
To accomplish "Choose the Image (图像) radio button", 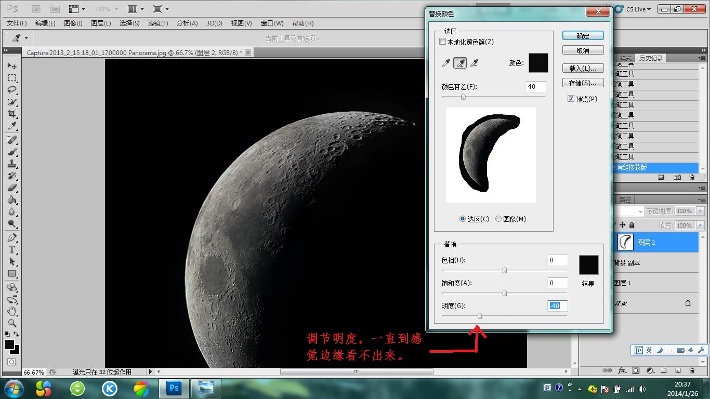I will 498,219.
